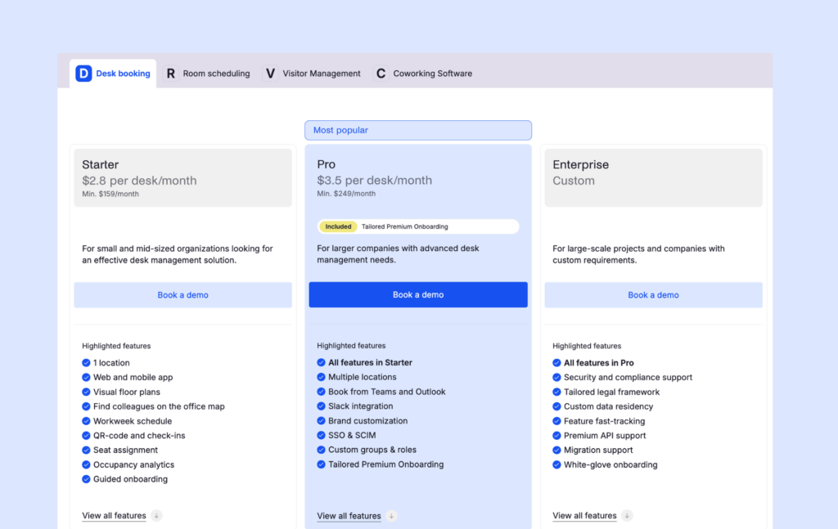Book a demo for the Starter plan

coord(182,295)
